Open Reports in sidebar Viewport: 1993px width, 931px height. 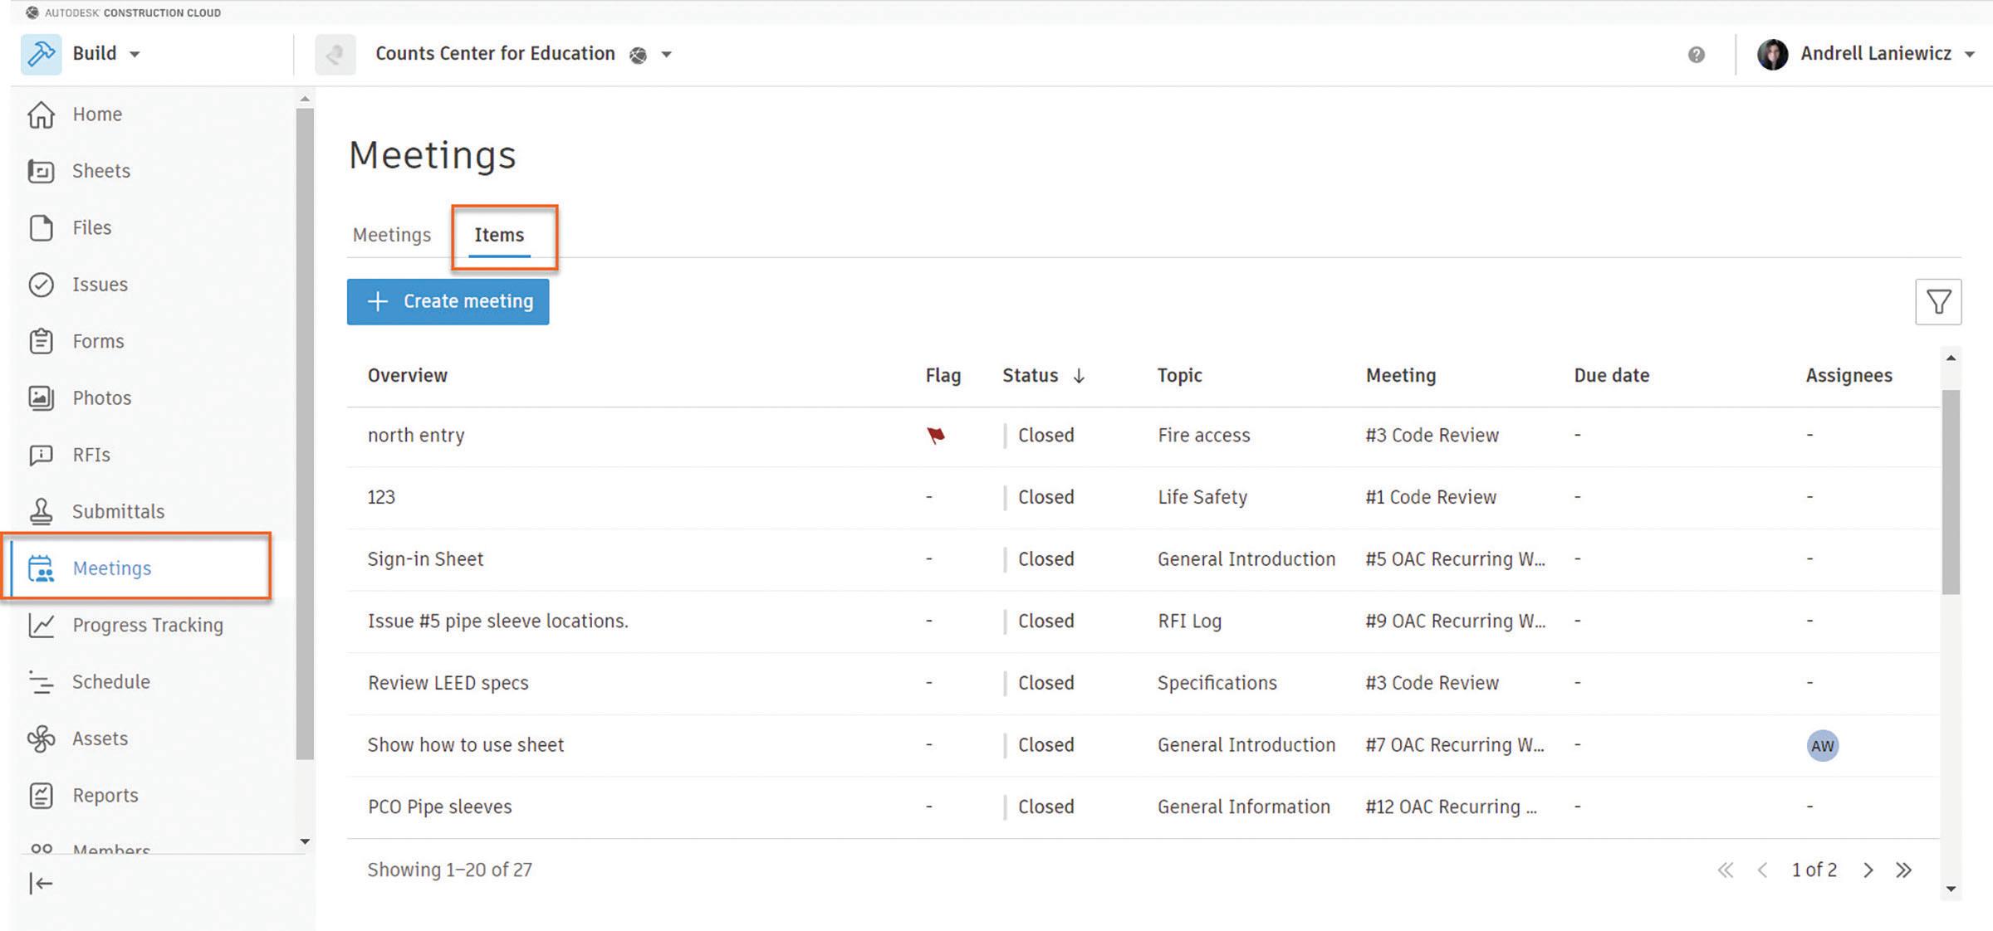105,795
